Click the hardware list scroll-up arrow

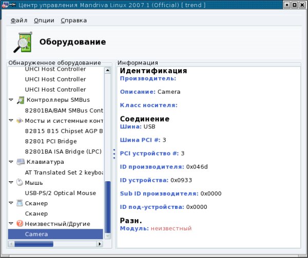[x=107, y=70]
